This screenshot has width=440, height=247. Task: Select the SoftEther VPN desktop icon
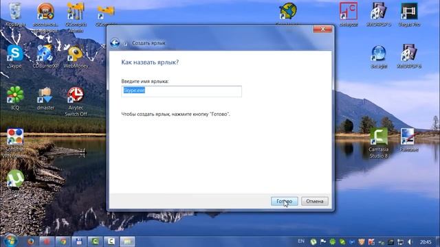pos(15,143)
